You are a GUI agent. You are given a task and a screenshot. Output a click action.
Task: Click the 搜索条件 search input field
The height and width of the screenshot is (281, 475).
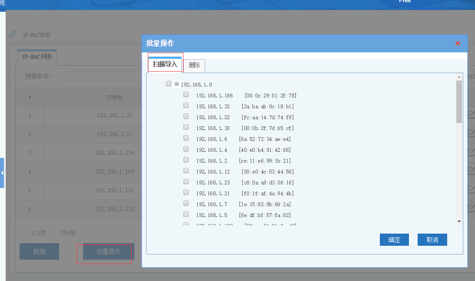pos(104,77)
